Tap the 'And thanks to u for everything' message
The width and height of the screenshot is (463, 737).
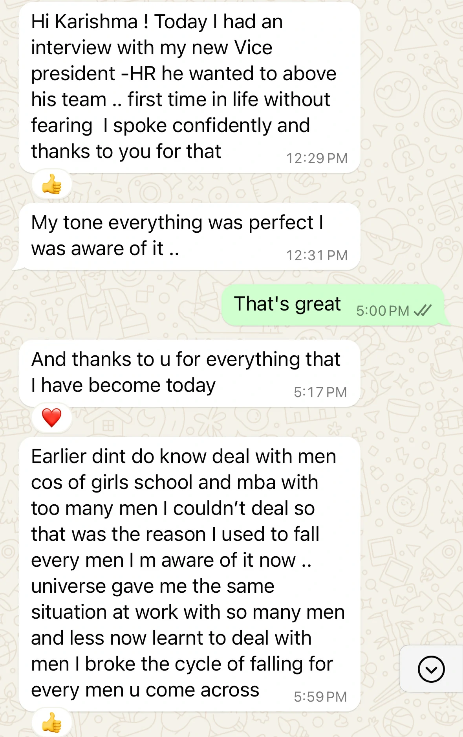190,373
